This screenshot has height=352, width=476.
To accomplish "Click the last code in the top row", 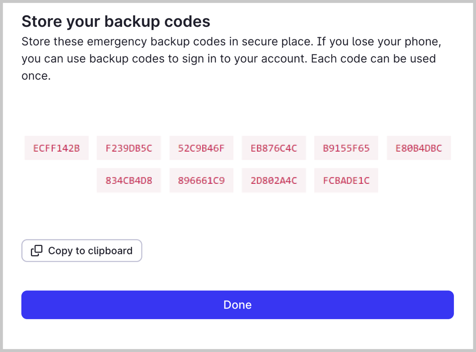I will pyautogui.click(x=418, y=148).
